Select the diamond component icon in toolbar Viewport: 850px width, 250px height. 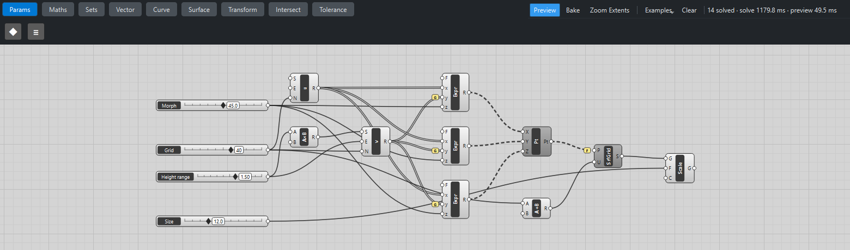point(13,32)
